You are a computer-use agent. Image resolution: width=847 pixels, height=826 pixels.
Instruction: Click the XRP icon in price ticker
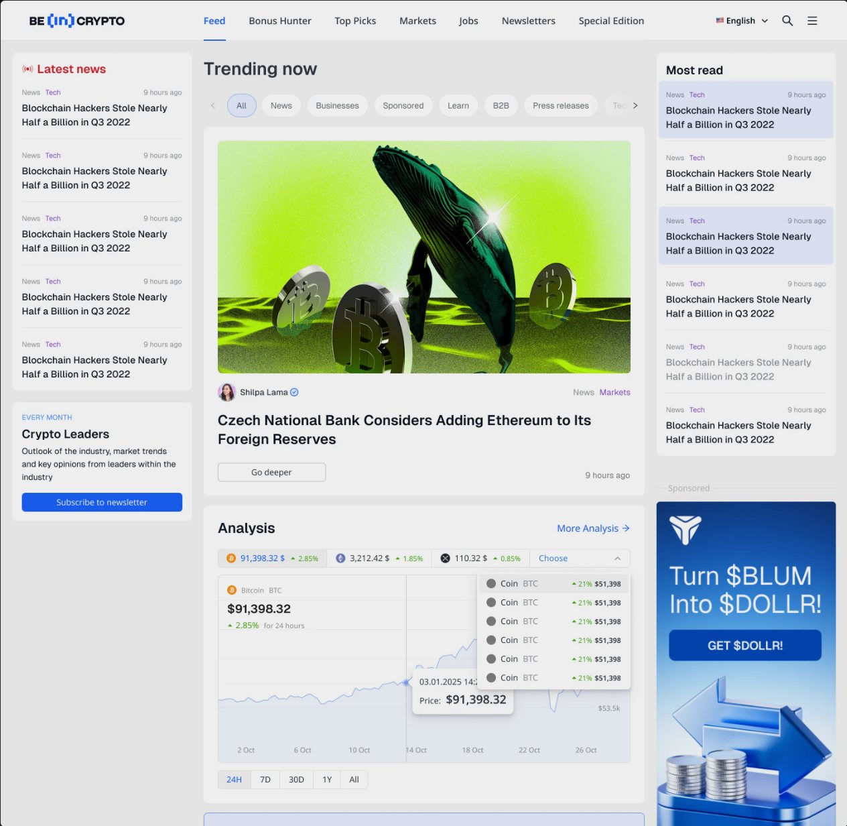click(x=445, y=558)
